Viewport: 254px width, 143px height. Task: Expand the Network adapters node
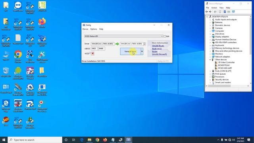(210, 57)
